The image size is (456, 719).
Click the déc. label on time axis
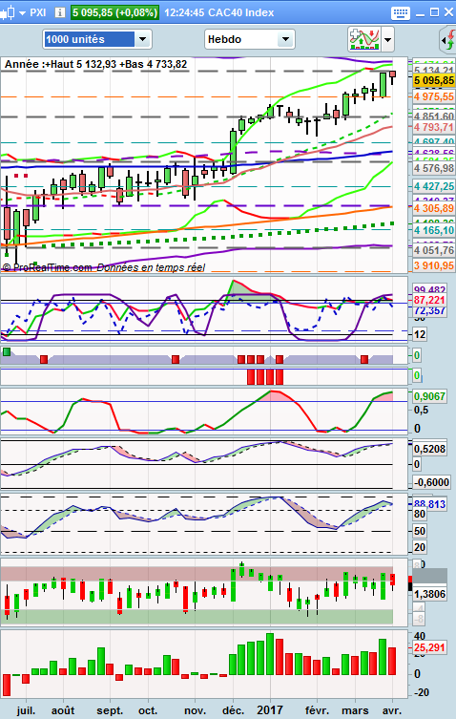(234, 710)
